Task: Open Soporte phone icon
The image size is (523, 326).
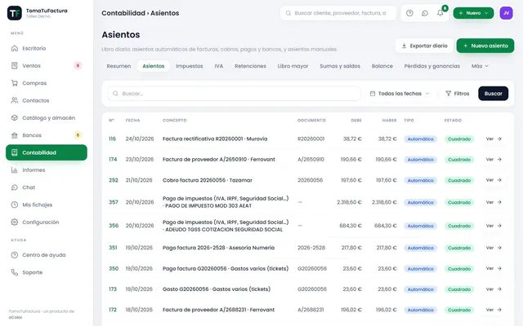Action: pos(15,272)
